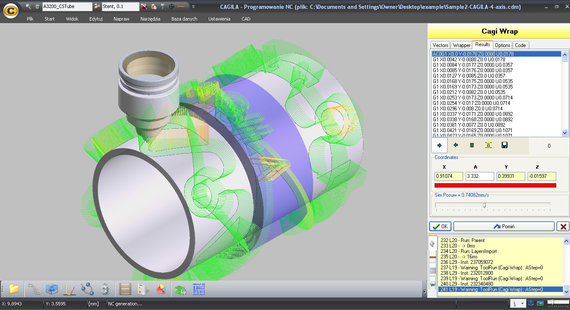Click the film strip simulation icon
The height and width of the screenshot is (310, 570).
tap(125, 289)
